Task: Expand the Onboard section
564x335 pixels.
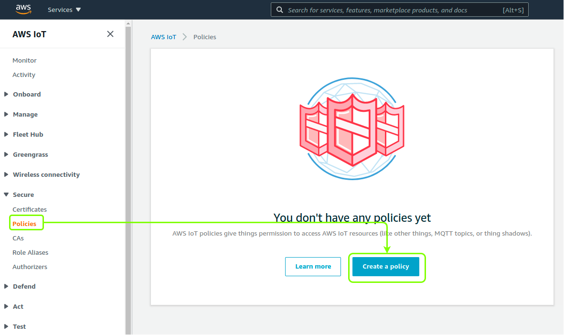Action: click(22, 94)
